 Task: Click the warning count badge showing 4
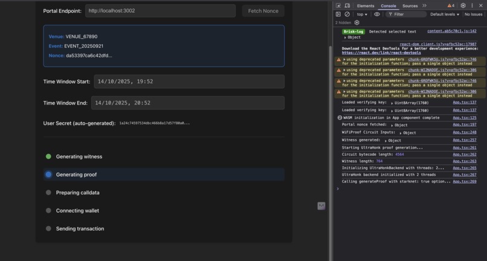tap(451, 5)
